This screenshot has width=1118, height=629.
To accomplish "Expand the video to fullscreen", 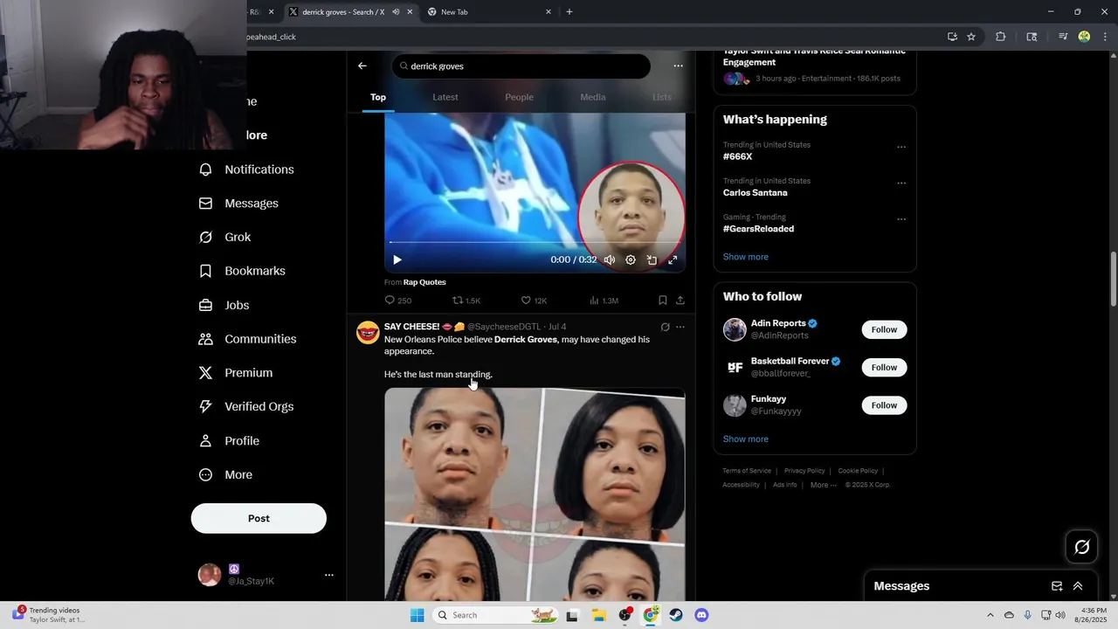I will click(x=673, y=259).
